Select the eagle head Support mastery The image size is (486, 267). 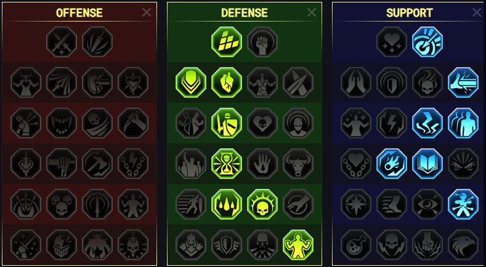pos(463,245)
